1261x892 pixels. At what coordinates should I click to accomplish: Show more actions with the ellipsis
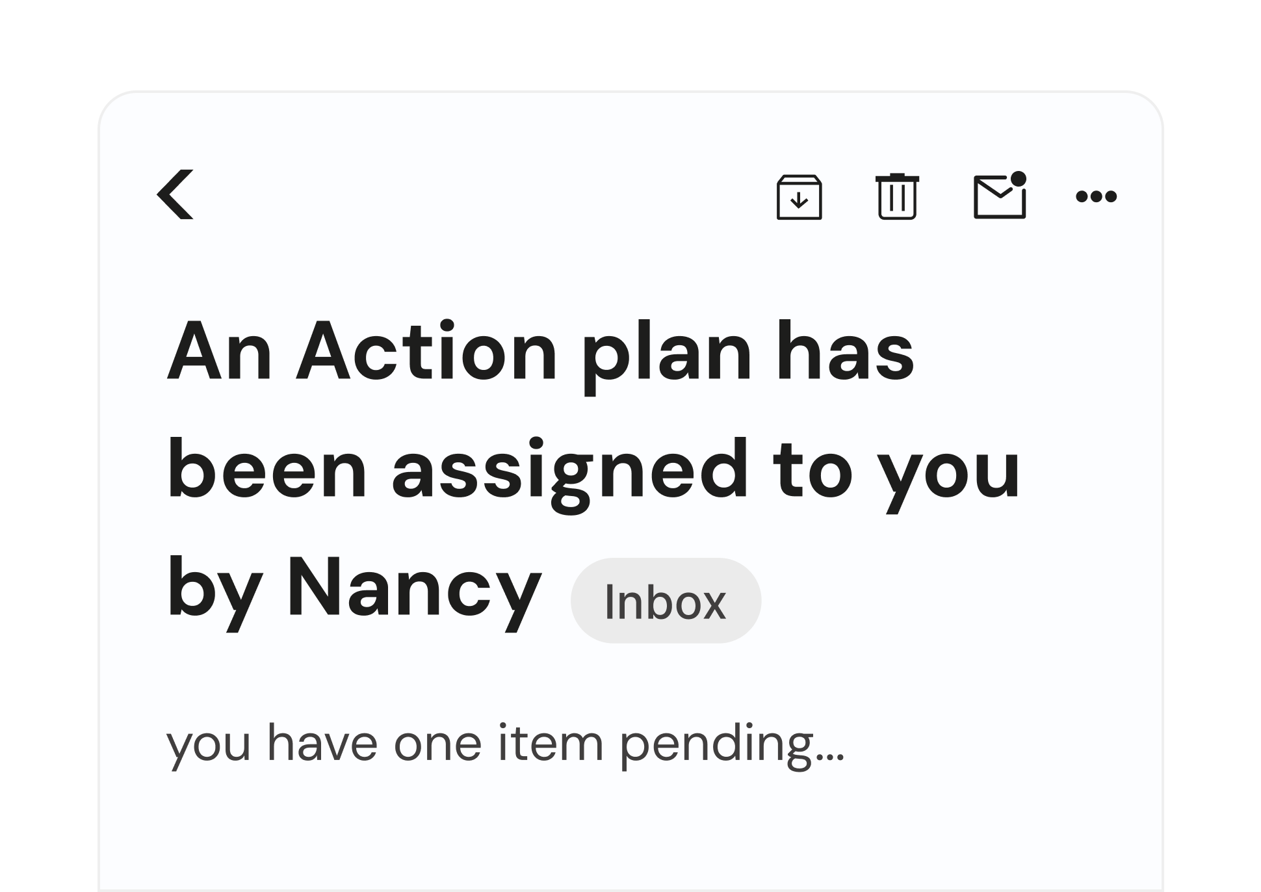pyautogui.click(x=1096, y=196)
